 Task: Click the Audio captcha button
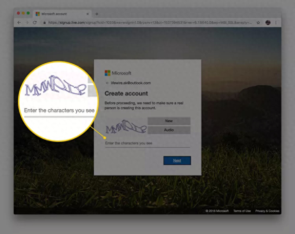point(169,130)
